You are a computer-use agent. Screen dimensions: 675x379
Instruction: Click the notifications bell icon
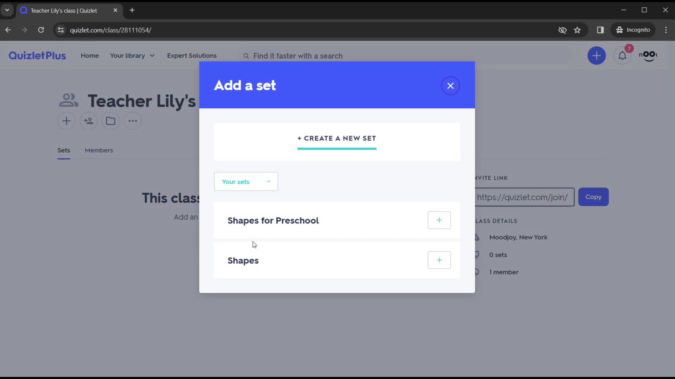pos(623,55)
